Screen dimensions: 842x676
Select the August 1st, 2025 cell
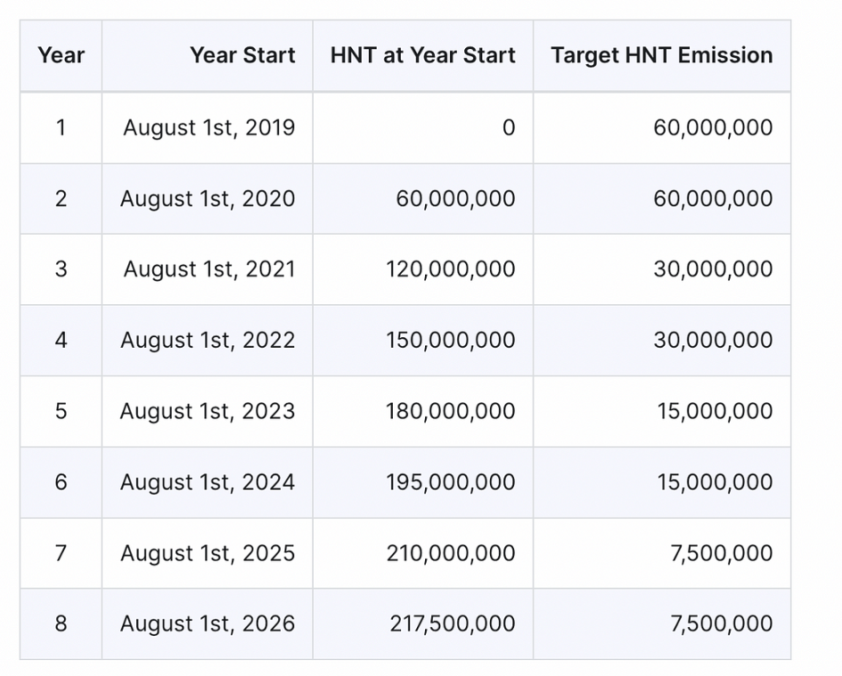point(208,553)
